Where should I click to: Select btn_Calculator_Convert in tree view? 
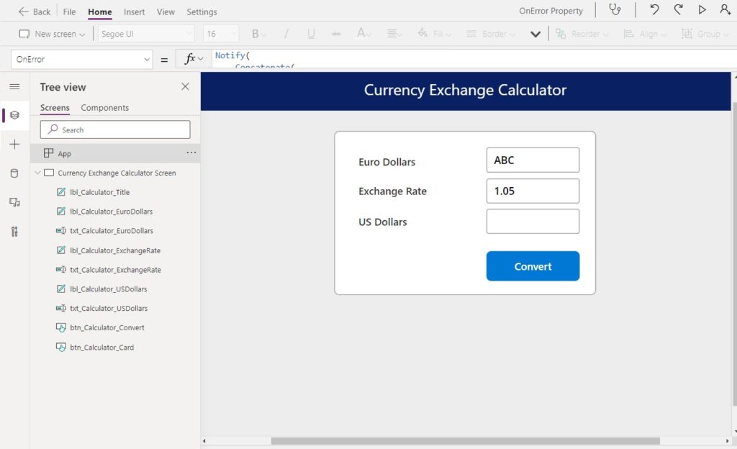pyautogui.click(x=107, y=327)
